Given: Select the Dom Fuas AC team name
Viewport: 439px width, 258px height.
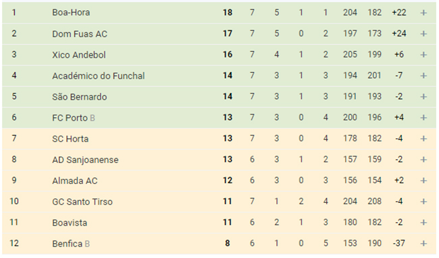Looking at the screenshot, I should click(80, 34).
